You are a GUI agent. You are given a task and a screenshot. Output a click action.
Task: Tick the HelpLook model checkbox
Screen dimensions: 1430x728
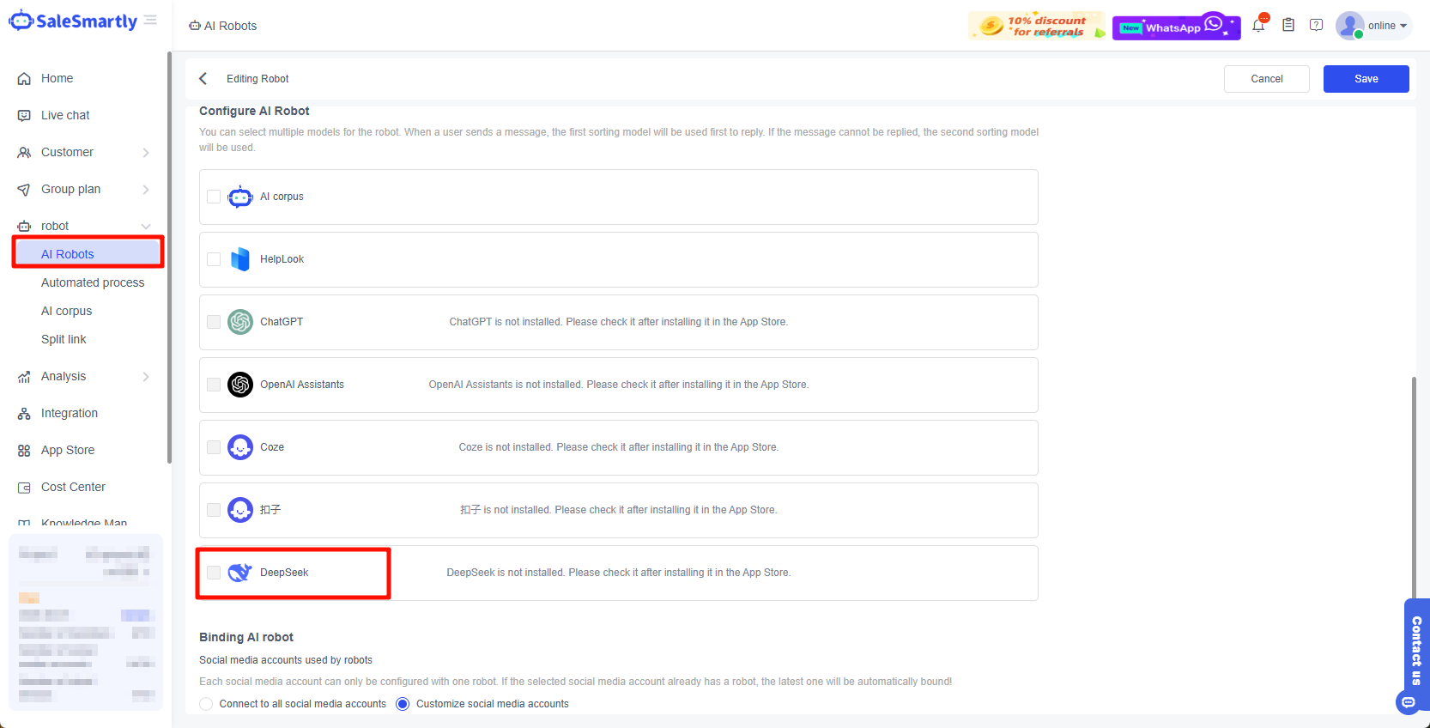(x=214, y=259)
